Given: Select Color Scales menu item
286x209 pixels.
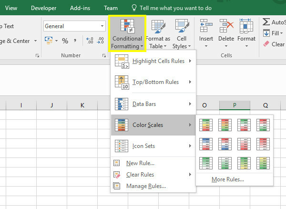Looking at the screenshot, I should (153, 125).
